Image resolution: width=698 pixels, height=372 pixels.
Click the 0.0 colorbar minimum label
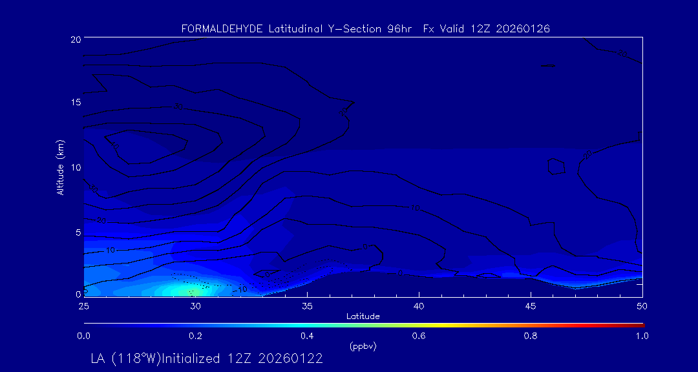(83, 336)
